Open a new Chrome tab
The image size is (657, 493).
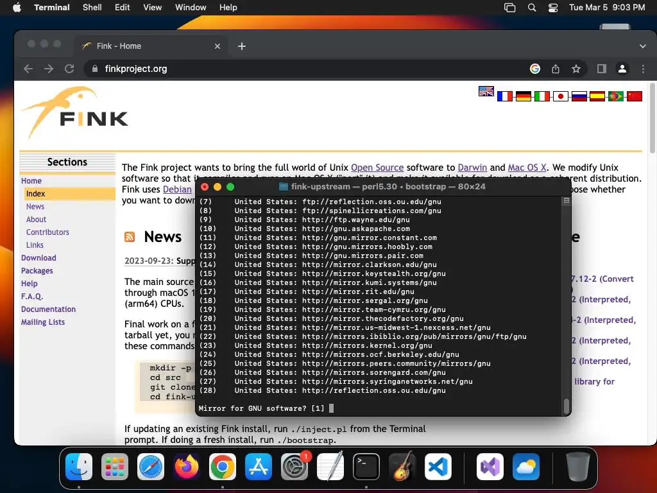[x=242, y=46]
